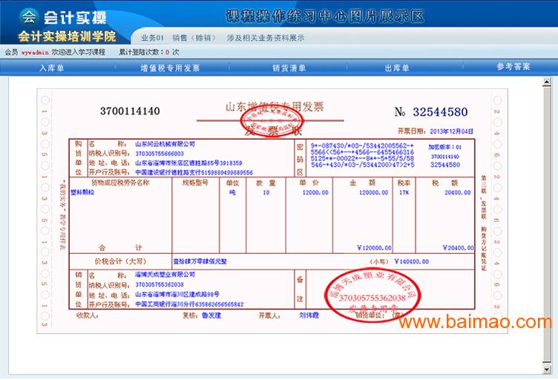Screen dimensions: 558x380
Task: Click the invoice number 32544580
Action: 441,112
